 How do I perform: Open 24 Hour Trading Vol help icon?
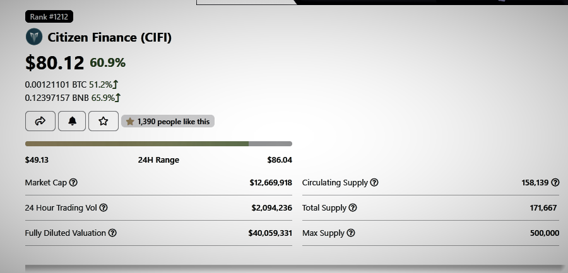click(x=104, y=208)
